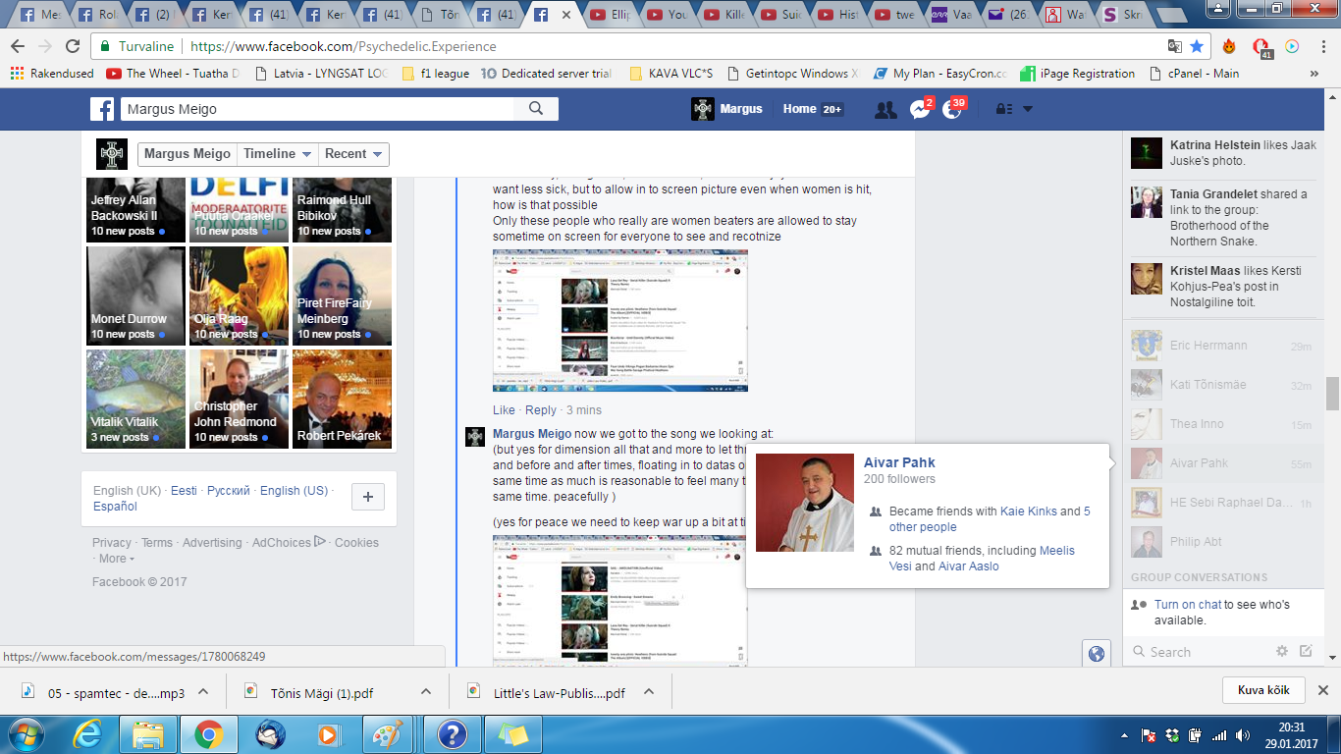
Task: Open first YouTube screenshot in comment
Action: click(x=620, y=320)
